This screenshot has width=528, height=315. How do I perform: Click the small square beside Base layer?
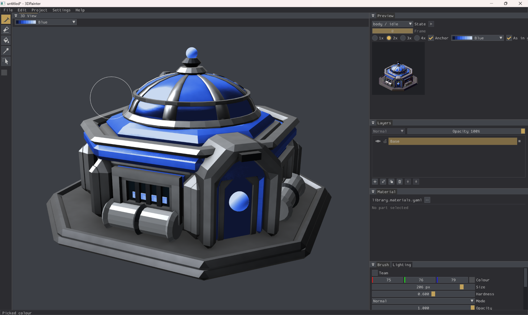point(519,141)
